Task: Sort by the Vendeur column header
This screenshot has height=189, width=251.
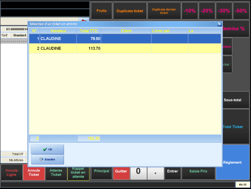Action: [x=58, y=31]
